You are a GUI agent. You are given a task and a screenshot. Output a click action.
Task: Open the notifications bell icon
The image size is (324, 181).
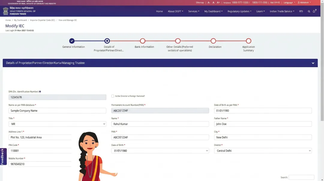coord(314,11)
